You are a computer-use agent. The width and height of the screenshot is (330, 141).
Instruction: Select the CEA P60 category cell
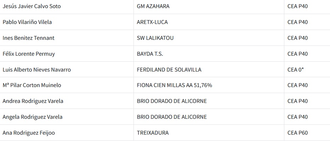298,133
